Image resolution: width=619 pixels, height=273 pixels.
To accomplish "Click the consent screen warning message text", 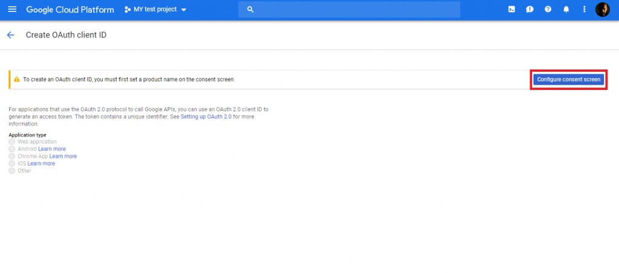I will click(x=128, y=79).
